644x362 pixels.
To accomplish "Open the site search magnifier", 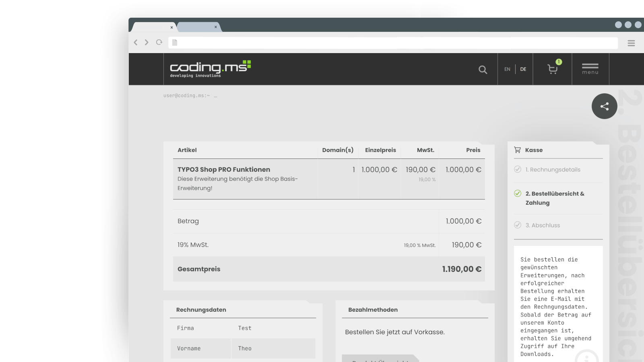I will [x=483, y=70].
